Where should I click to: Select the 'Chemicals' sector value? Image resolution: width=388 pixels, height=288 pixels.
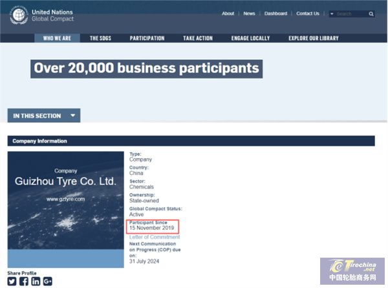(x=142, y=187)
